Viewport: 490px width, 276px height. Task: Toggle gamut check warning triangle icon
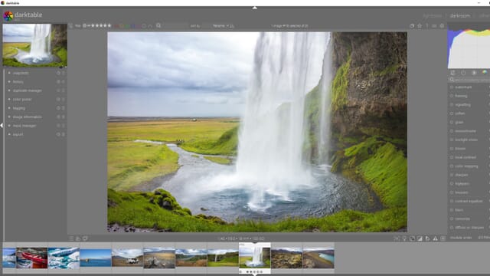pos(436,238)
